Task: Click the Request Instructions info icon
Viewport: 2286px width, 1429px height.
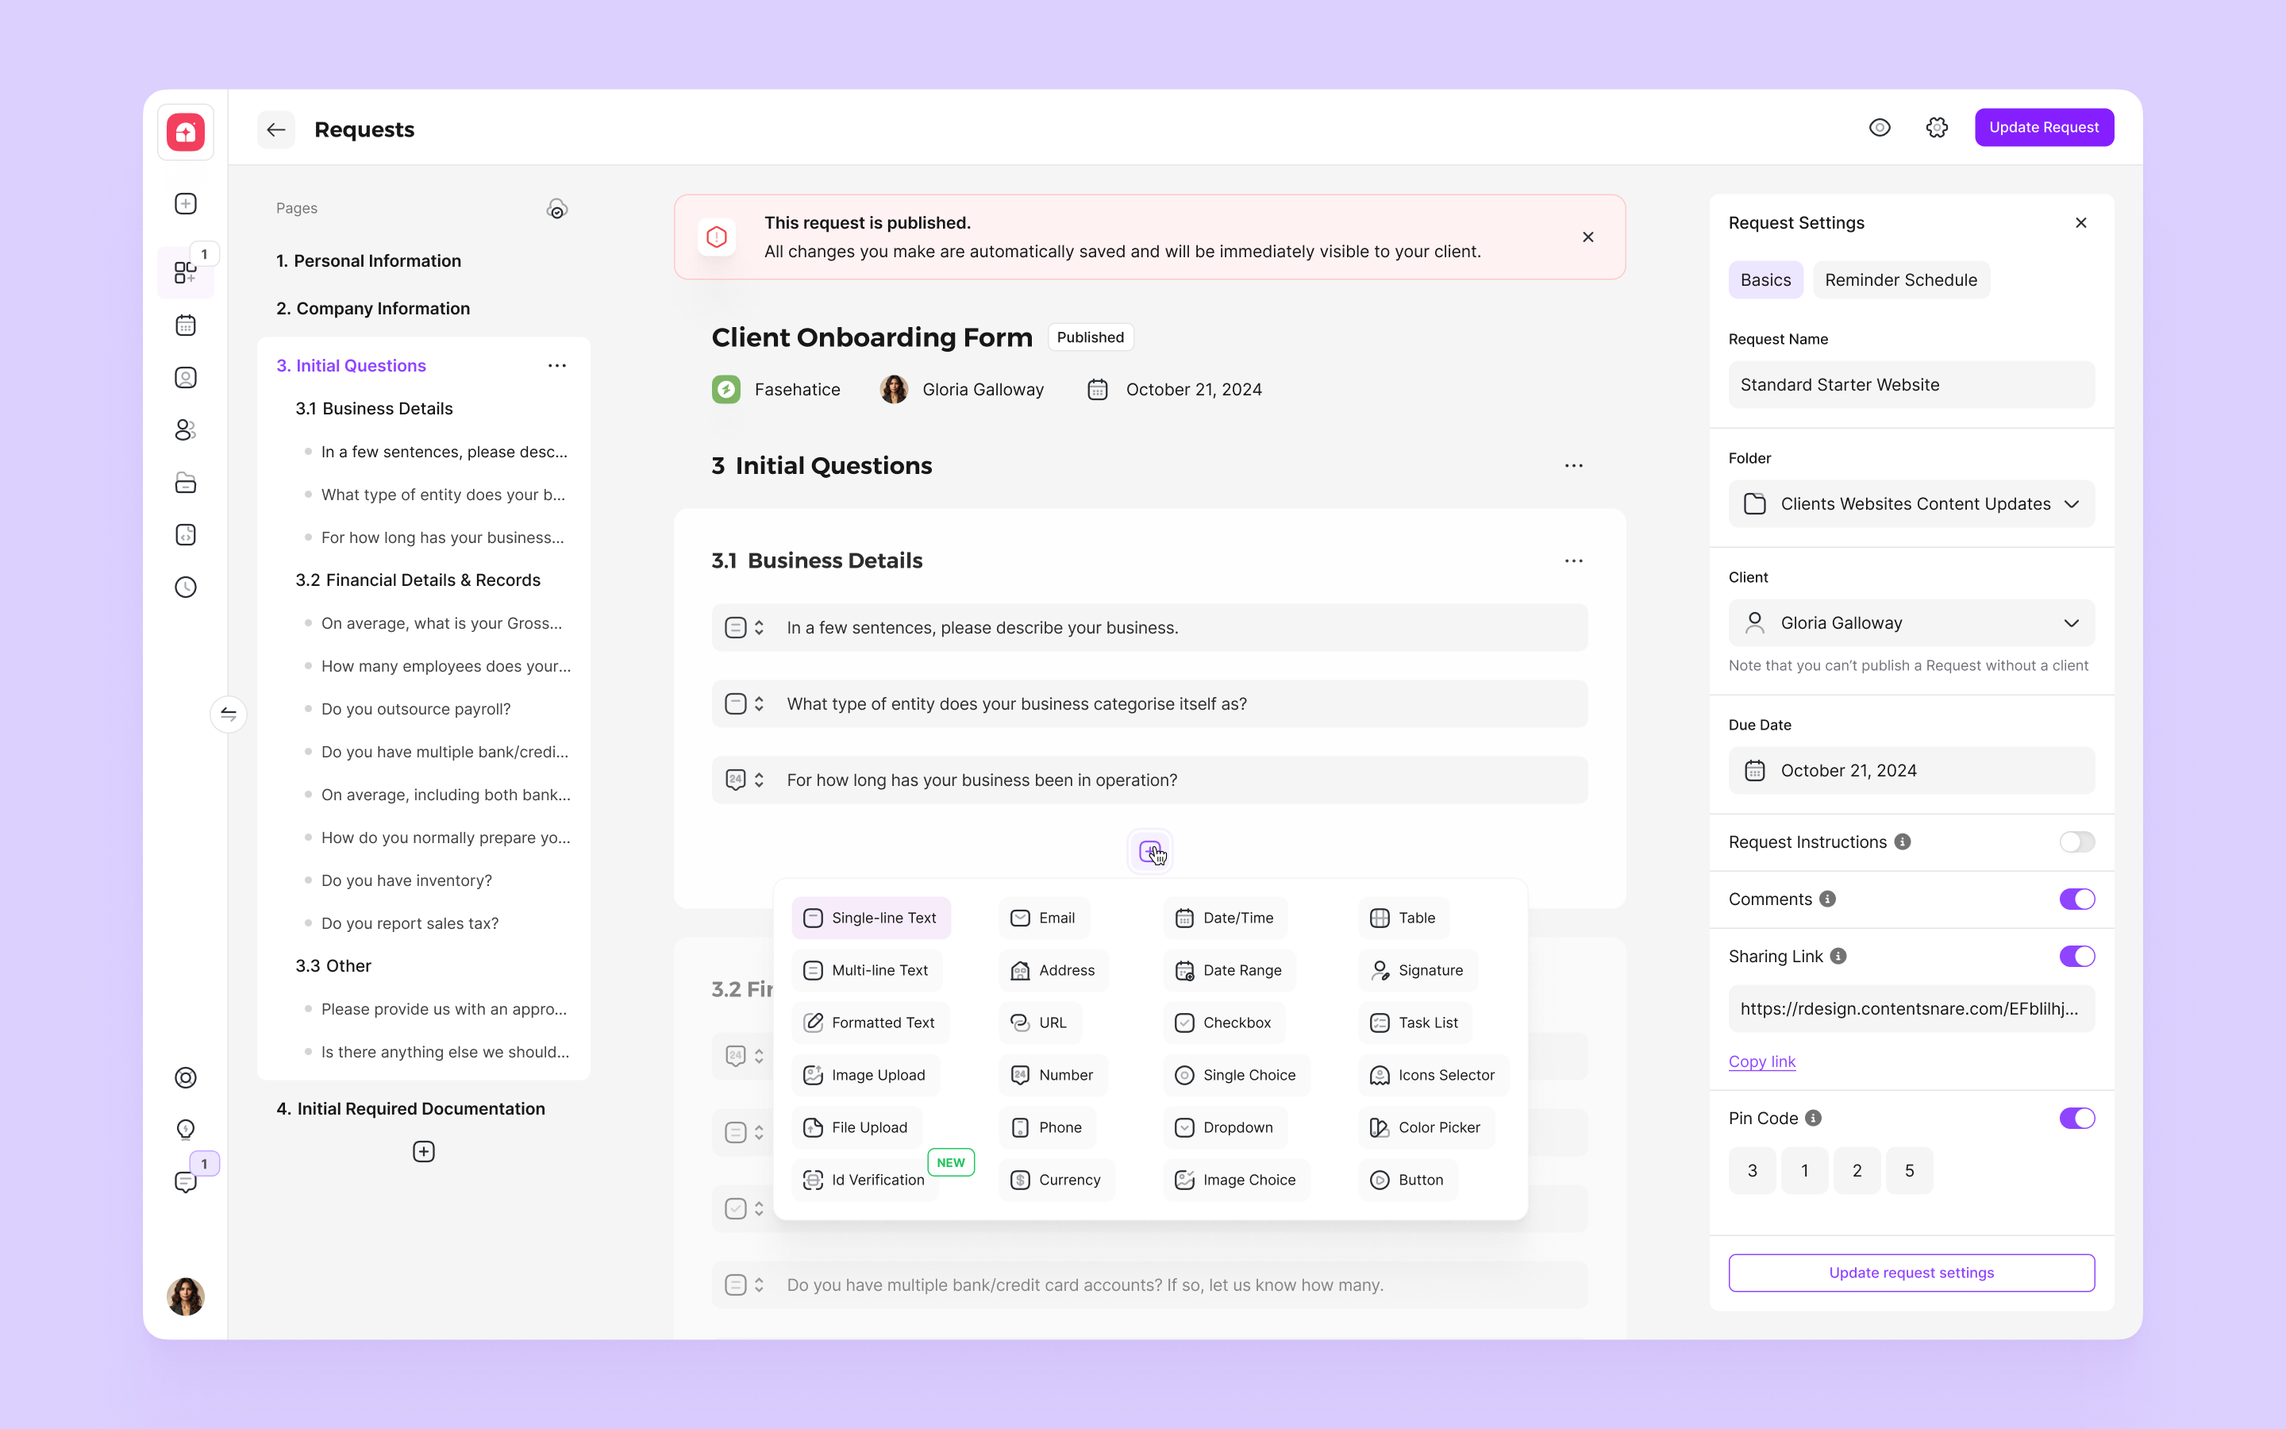Action: tap(1903, 842)
